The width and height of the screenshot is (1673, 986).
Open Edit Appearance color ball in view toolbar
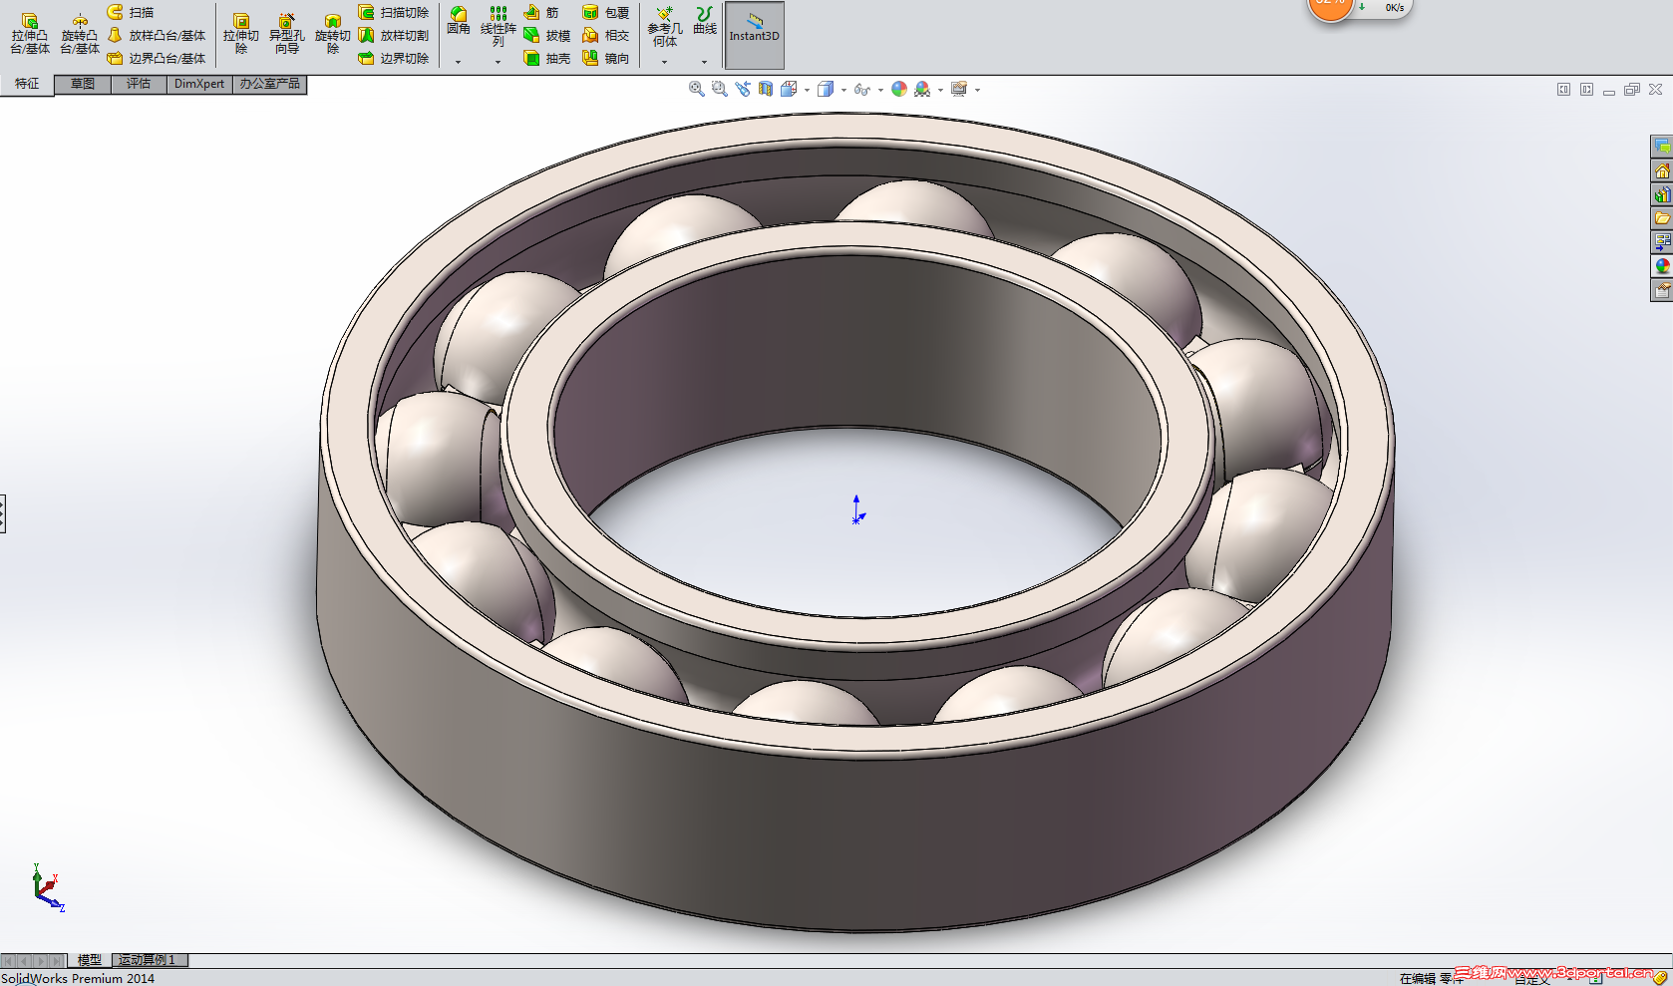tap(899, 89)
